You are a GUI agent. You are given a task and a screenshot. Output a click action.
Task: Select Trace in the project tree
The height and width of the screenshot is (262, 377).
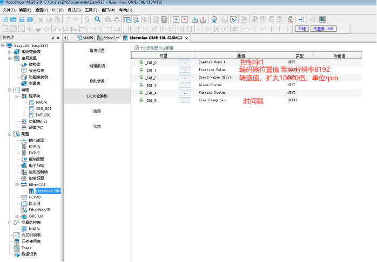click(x=26, y=248)
